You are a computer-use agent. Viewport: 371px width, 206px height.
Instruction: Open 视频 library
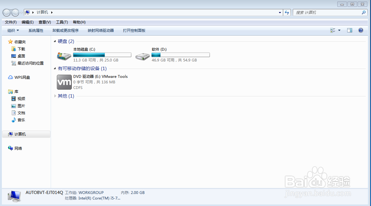18,99
